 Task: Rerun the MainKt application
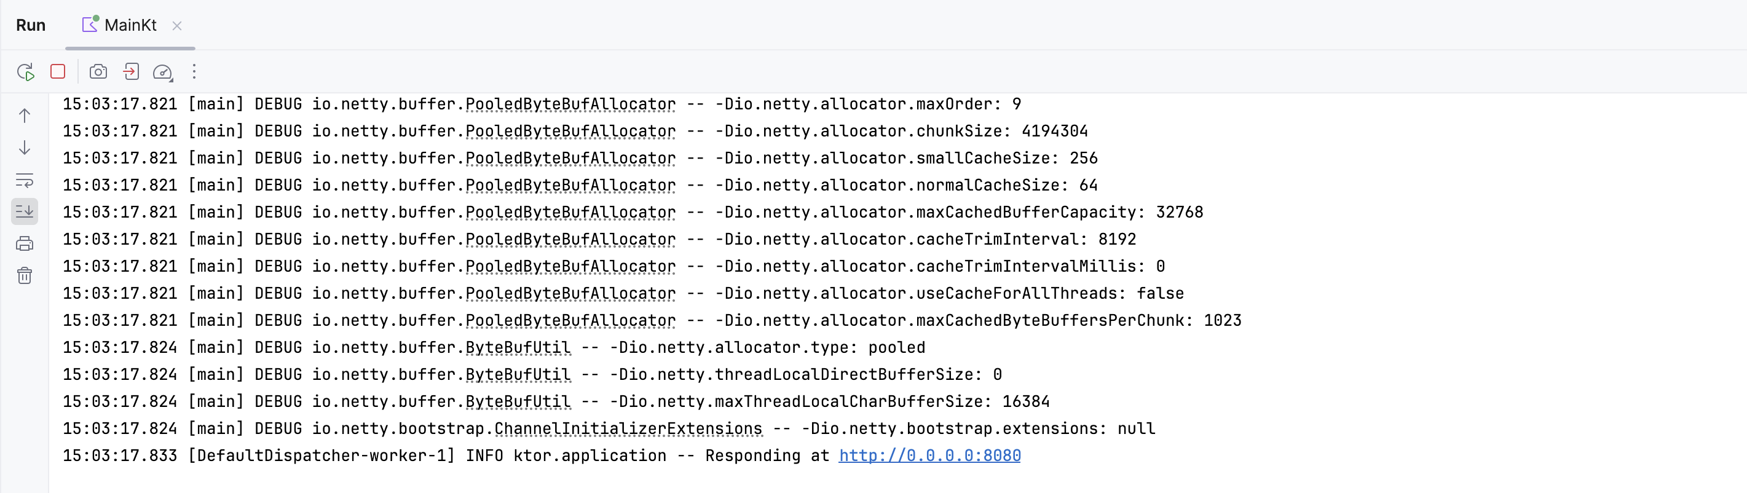pos(26,71)
